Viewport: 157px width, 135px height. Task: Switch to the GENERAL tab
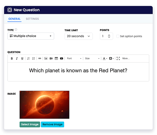pyautogui.click(x=14, y=19)
